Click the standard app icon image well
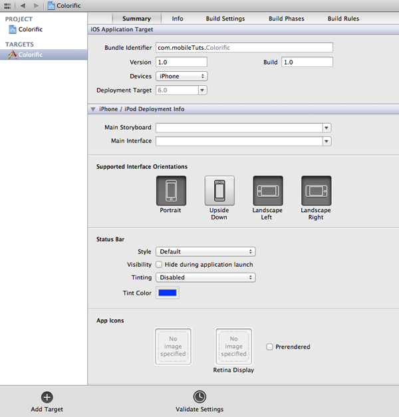Screen dimensions: 399x417 click(173, 347)
